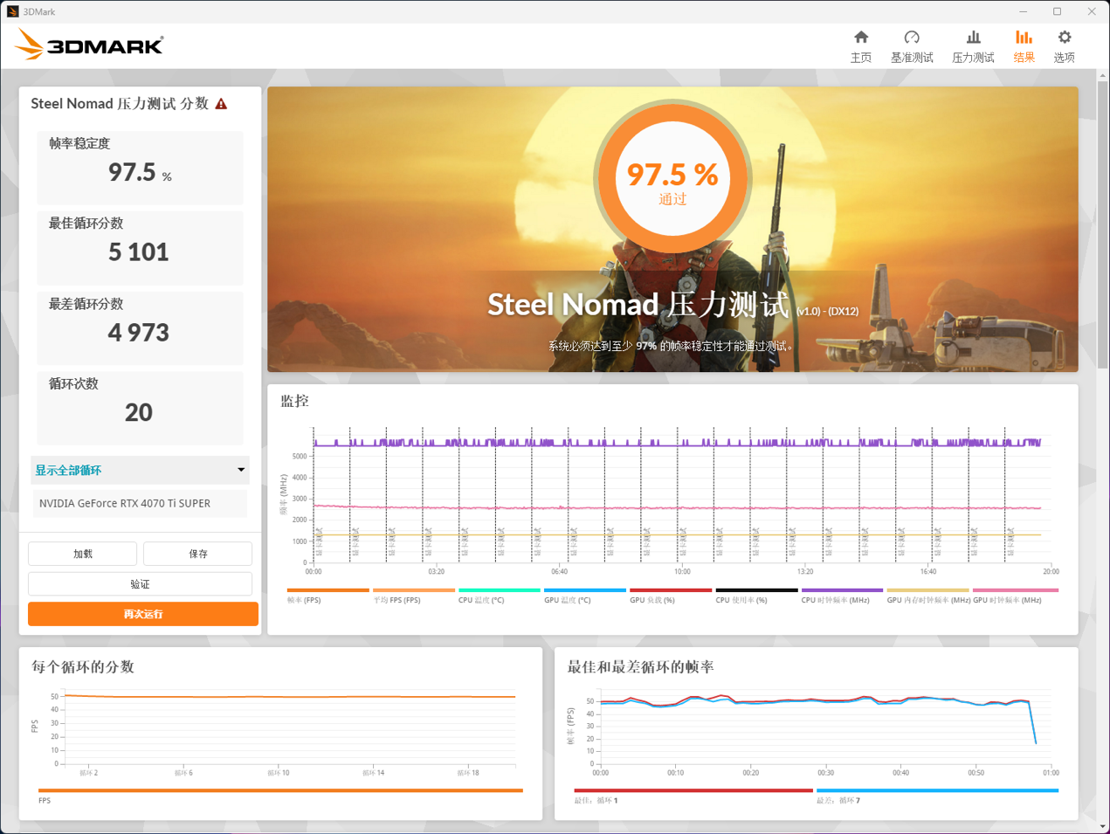Go to the 主页 home icon
1110x834 pixels.
tap(860, 38)
